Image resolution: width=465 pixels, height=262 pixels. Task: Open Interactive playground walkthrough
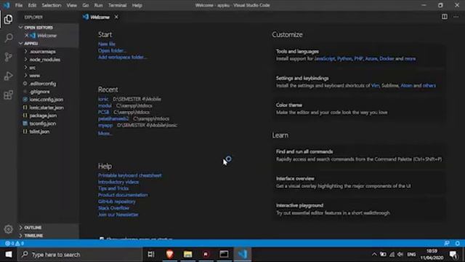pos(358,209)
